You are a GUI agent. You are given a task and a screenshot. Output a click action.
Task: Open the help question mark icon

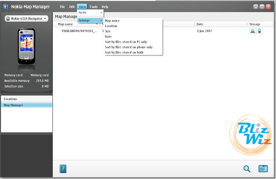tap(63, 169)
